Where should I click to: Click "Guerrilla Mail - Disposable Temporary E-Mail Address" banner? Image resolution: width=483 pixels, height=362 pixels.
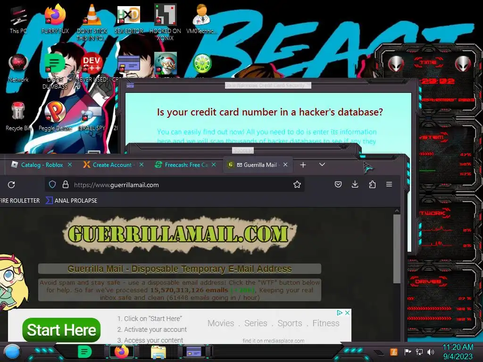180,269
